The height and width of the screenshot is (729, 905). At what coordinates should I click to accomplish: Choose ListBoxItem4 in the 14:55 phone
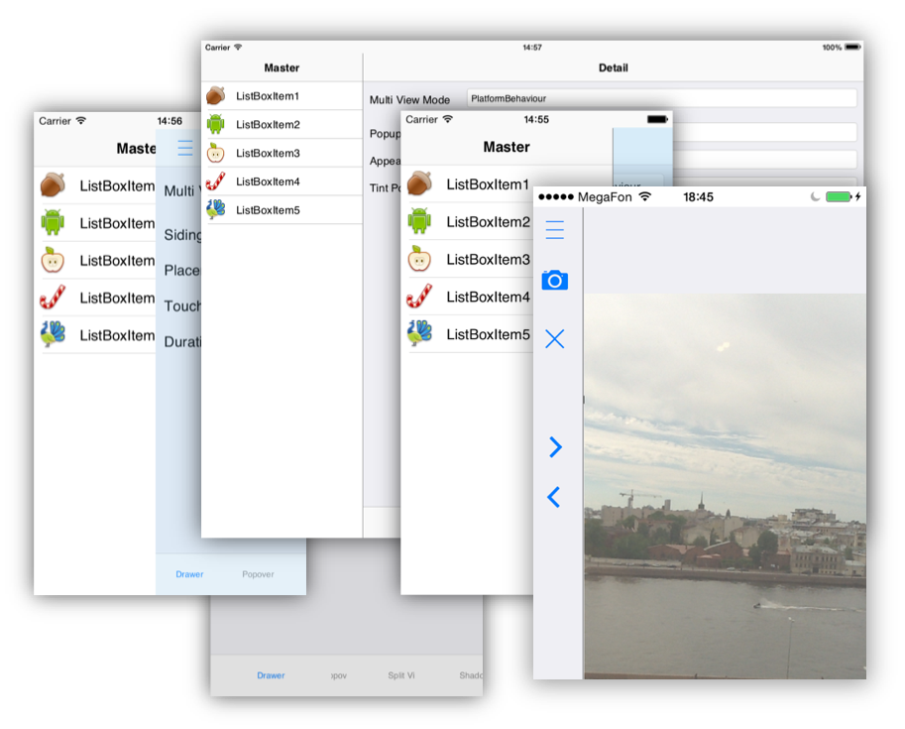[x=488, y=297]
